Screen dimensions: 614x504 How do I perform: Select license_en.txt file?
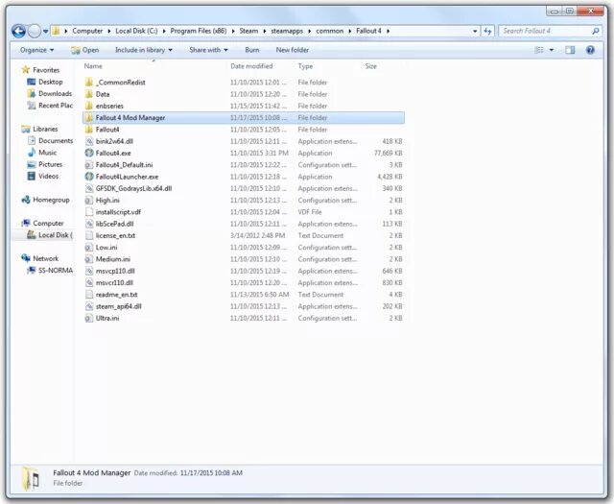point(244,235)
